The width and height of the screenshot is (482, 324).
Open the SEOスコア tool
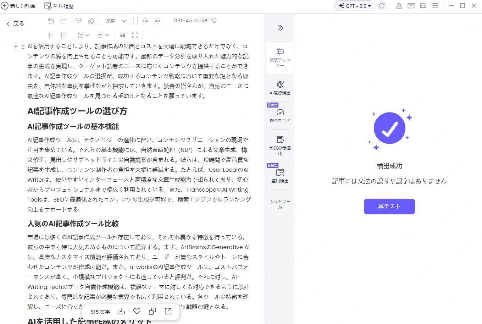tap(280, 116)
